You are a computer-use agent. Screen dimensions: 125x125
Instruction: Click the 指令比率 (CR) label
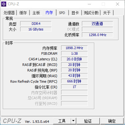coord(46,87)
